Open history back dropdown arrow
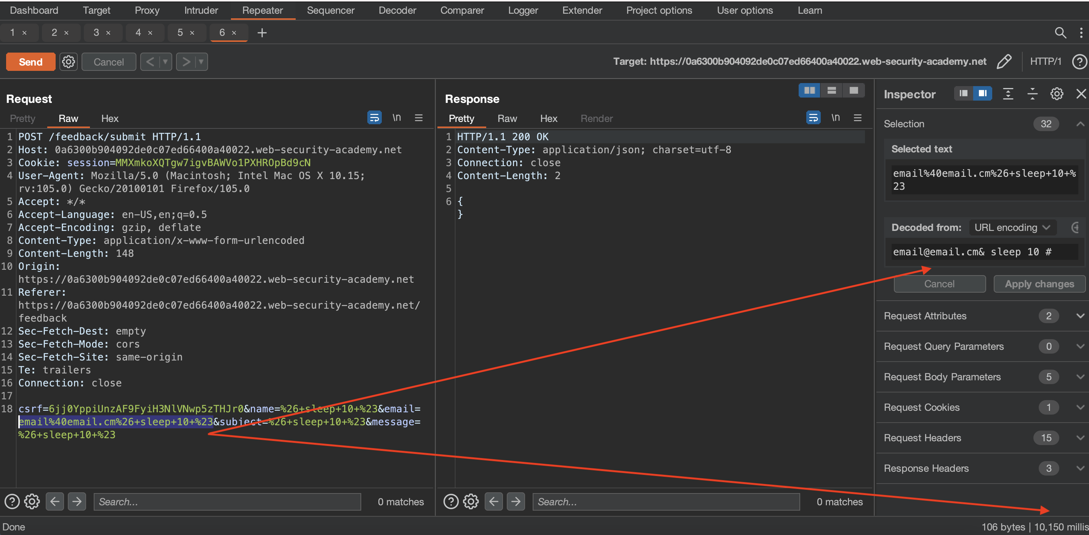1089x535 pixels. pyautogui.click(x=165, y=62)
